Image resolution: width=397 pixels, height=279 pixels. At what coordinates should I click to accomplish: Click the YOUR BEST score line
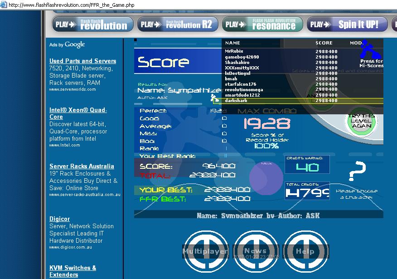pos(195,190)
